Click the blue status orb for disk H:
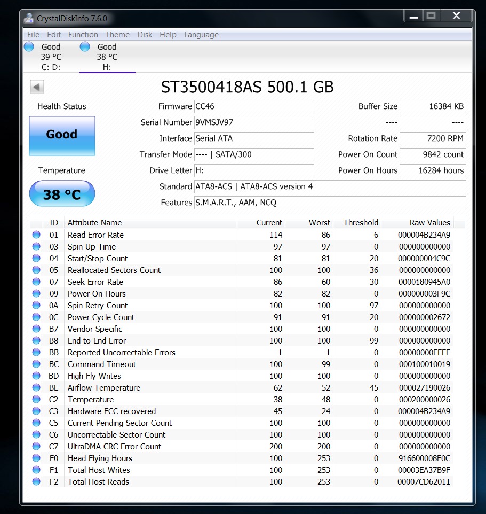 pos(85,47)
